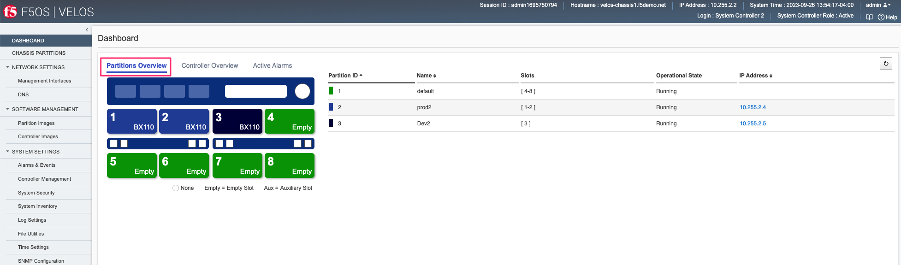This screenshot has height=265, width=901.
Task: Click System Controller Role Active text
Action: coord(815,16)
